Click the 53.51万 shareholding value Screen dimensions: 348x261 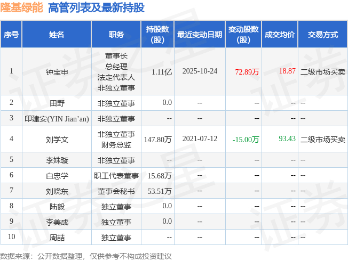tap(160, 191)
